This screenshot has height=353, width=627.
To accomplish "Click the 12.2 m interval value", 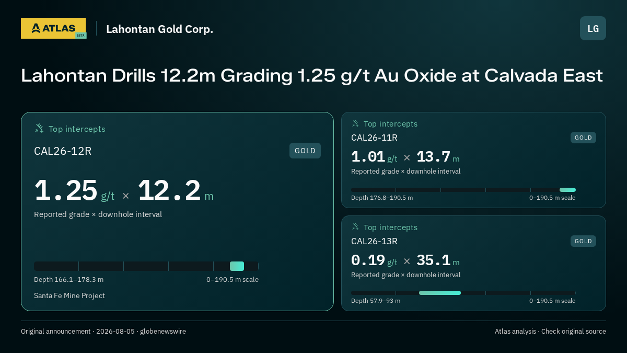I will [x=176, y=191].
